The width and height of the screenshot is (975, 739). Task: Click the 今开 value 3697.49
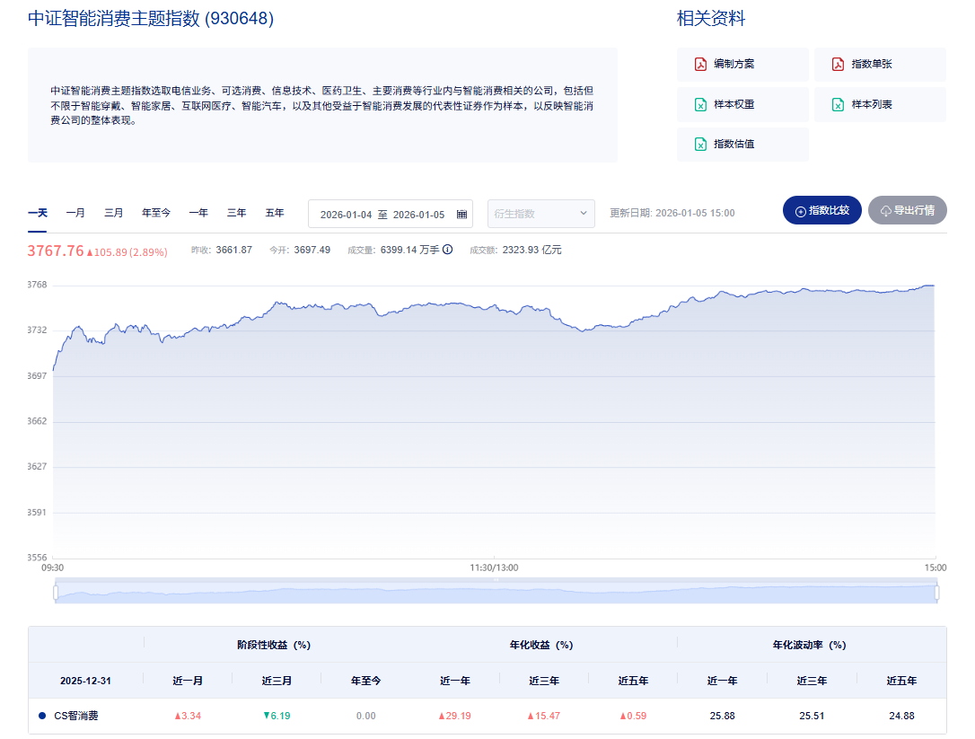(x=312, y=250)
